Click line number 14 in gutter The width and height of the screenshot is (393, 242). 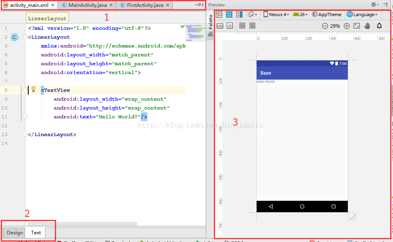[x=4, y=143]
